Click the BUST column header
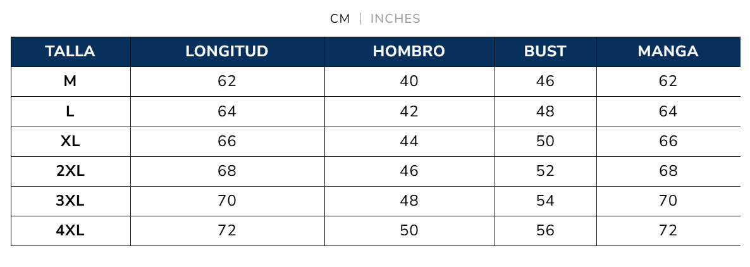This screenshot has width=750, height=267. coord(545,52)
